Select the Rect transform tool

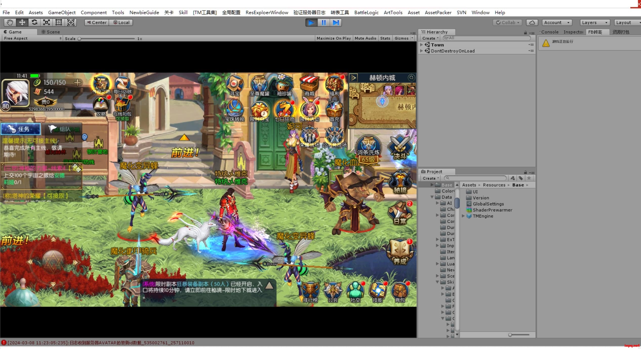point(58,23)
